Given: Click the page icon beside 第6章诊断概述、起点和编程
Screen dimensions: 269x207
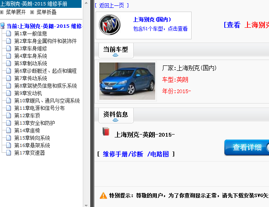Looking at the screenshot, I should (x=9, y=71).
